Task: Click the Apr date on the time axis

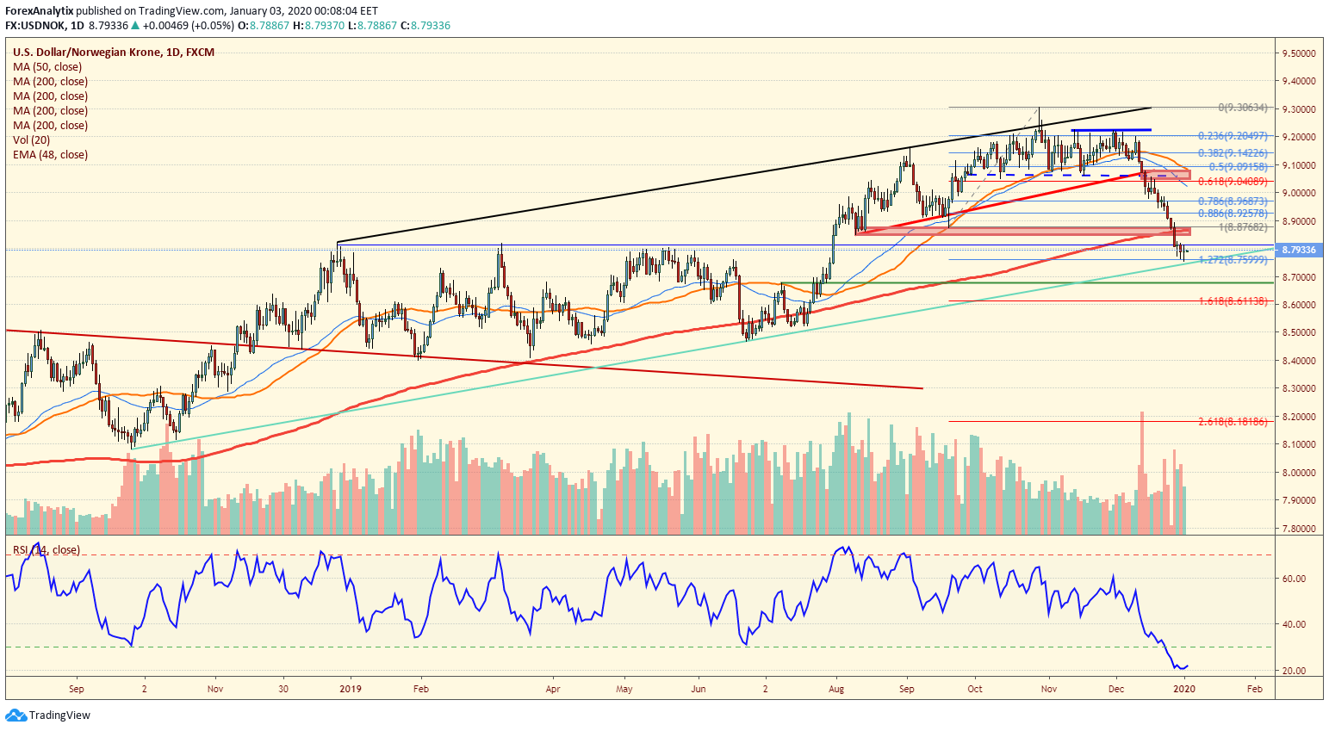Action: pyautogui.click(x=552, y=689)
